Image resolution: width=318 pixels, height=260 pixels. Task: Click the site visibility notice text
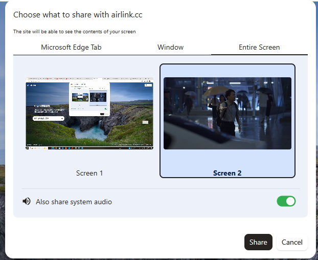pos(75,32)
